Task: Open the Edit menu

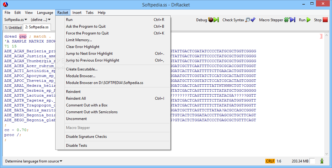Action: pos(18,12)
